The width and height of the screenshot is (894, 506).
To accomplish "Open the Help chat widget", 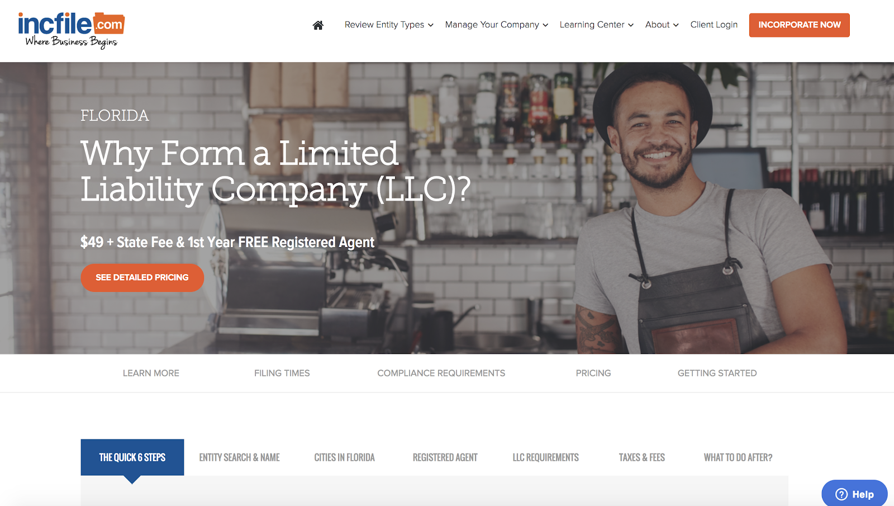I will tap(854, 494).
